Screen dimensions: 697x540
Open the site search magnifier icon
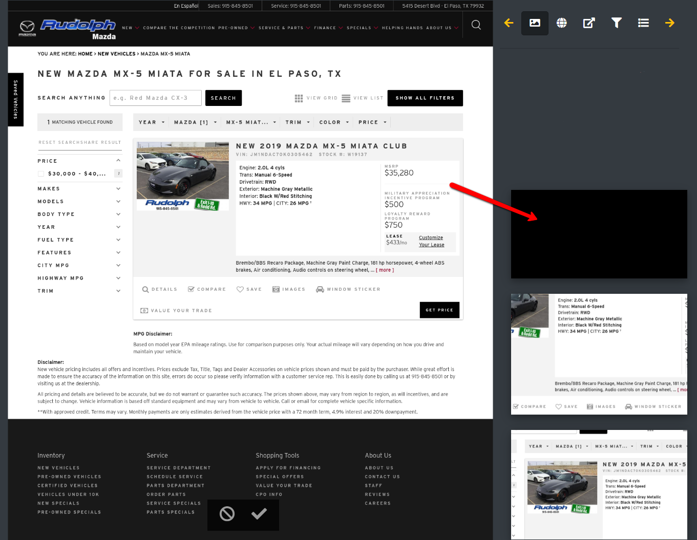point(476,24)
